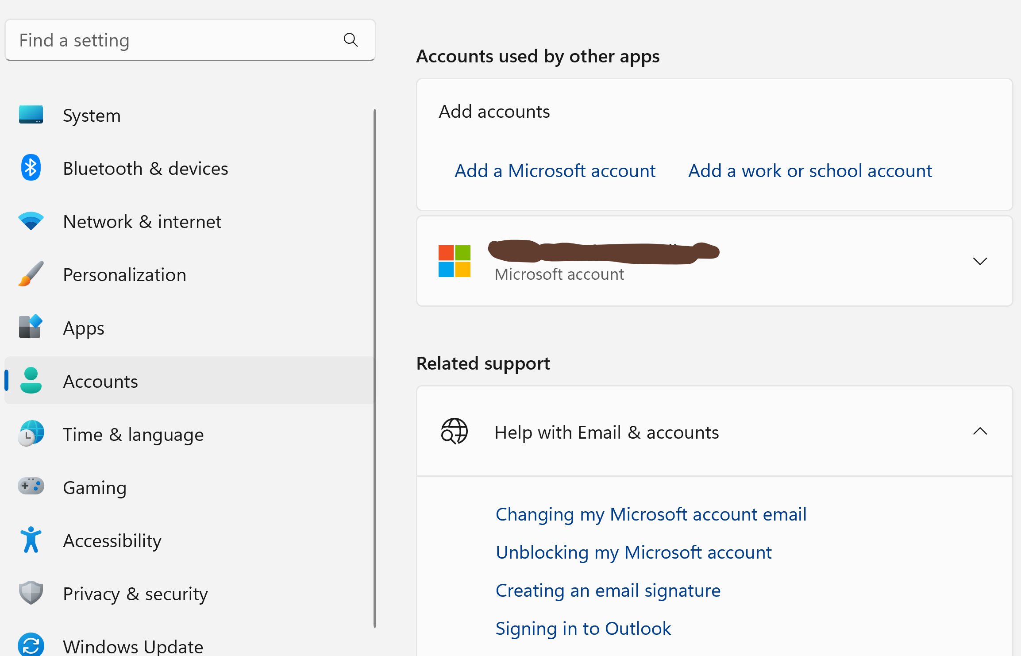Click Add a Microsoft account link

click(555, 171)
